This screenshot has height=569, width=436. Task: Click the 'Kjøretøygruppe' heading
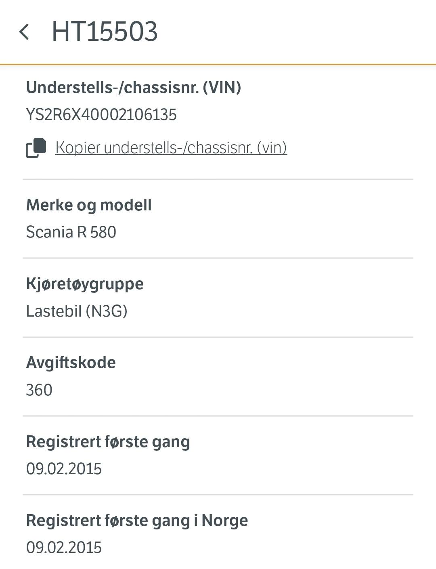(x=85, y=283)
